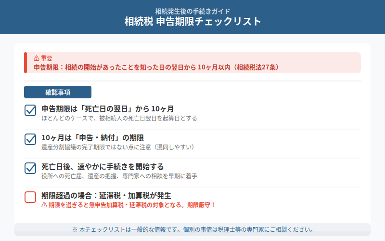Click the 役所への死亡届 description line

[119, 176]
